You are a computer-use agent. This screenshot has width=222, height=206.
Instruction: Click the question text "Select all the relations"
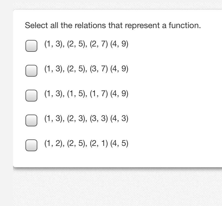(x=113, y=25)
